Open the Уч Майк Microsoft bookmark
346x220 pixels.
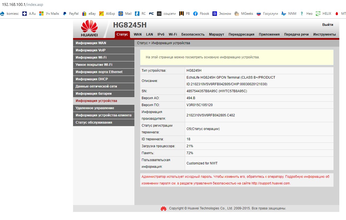click(x=49, y=13)
